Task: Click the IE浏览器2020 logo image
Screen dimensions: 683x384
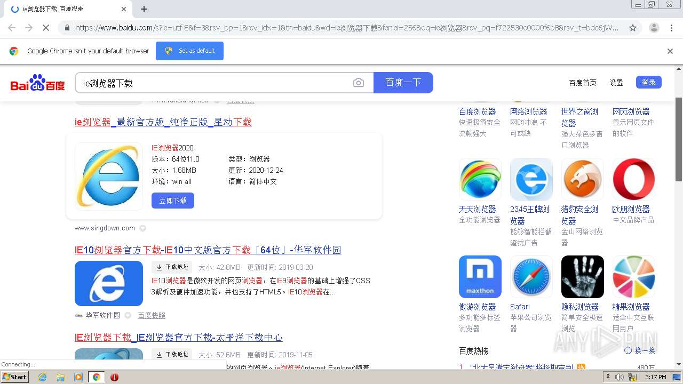Action: pyautogui.click(x=109, y=176)
